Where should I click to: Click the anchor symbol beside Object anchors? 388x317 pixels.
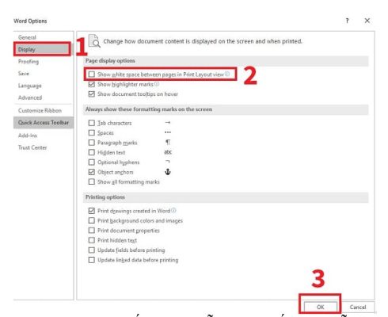click(x=168, y=172)
